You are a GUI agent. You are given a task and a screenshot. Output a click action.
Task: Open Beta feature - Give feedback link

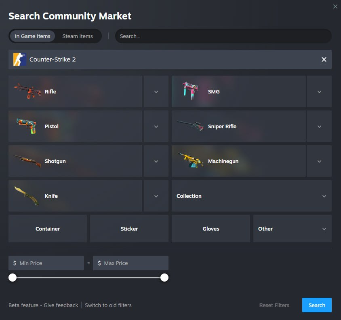43,305
